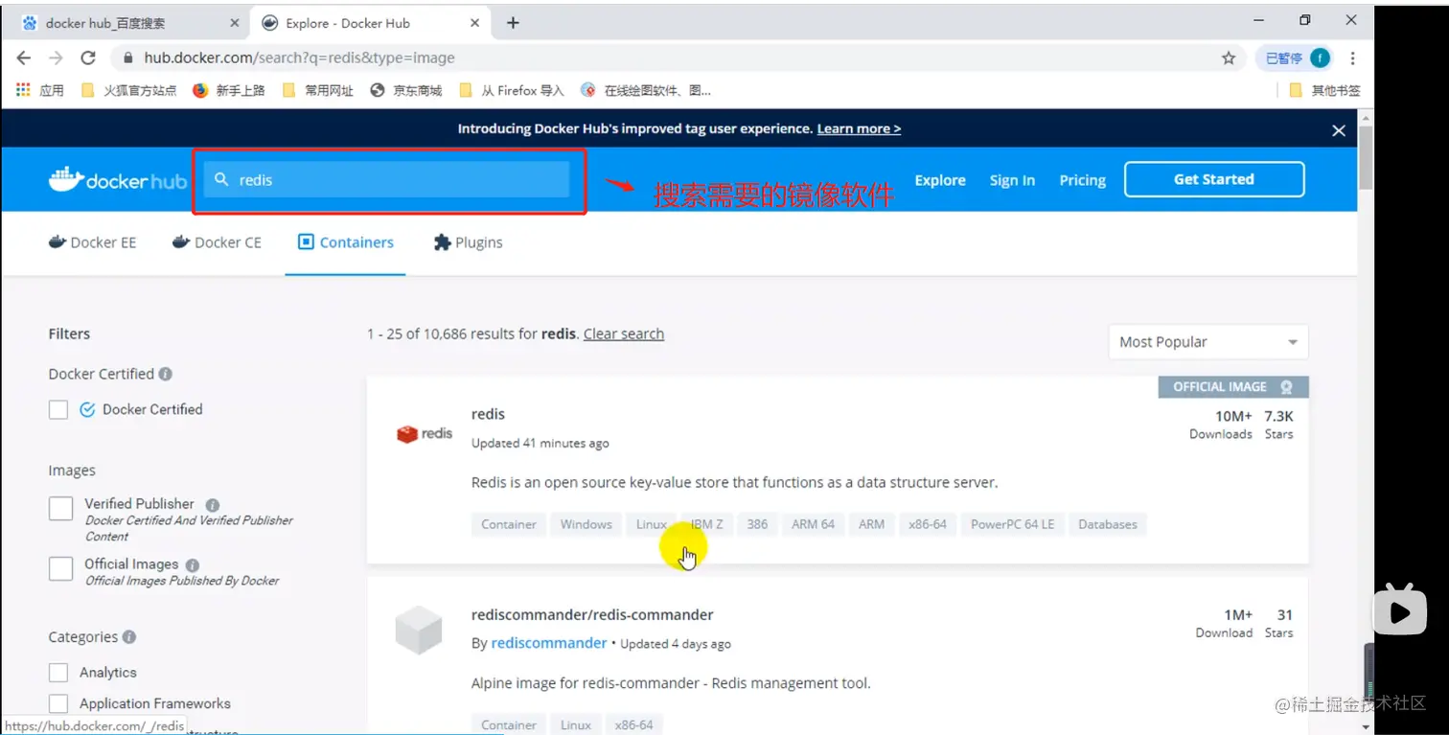The width and height of the screenshot is (1449, 735).
Task: Click the Verified Publisher info icon
Action: pos(213,504)
